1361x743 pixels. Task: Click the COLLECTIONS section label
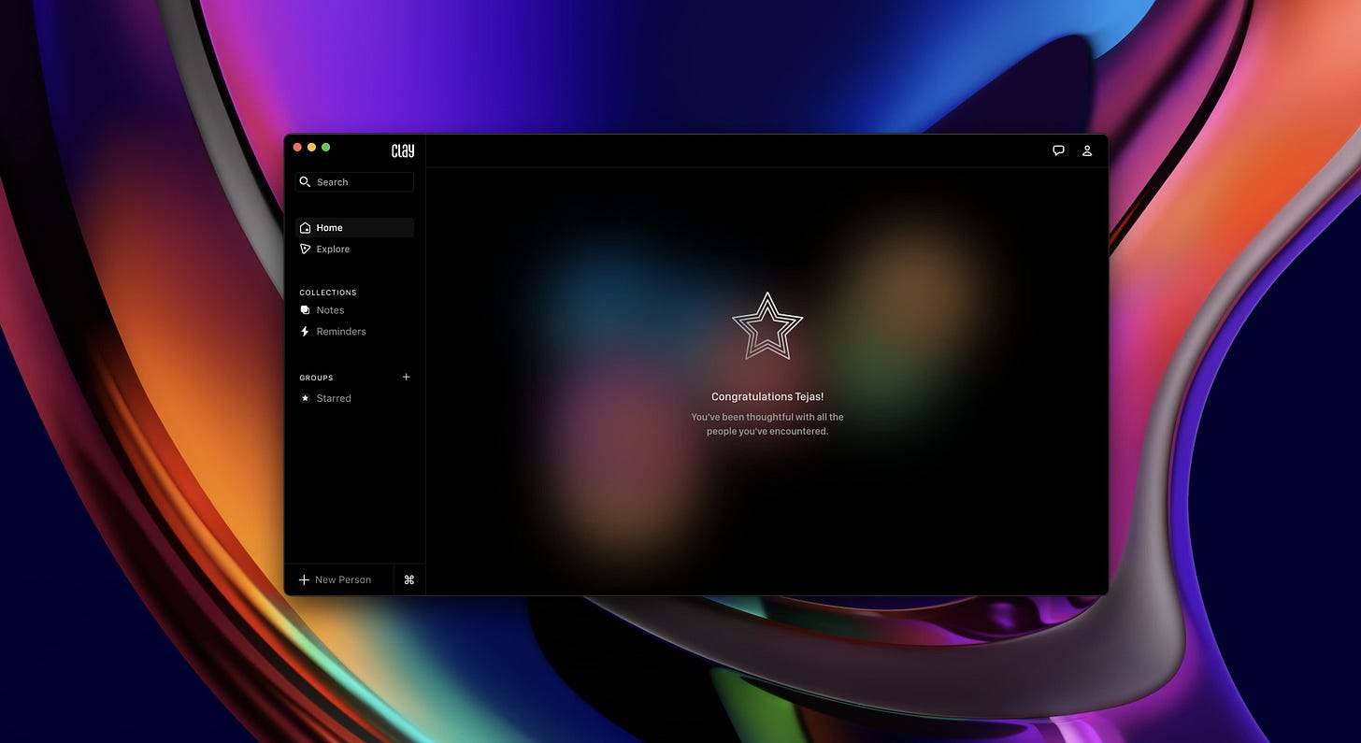click(328, 293)
